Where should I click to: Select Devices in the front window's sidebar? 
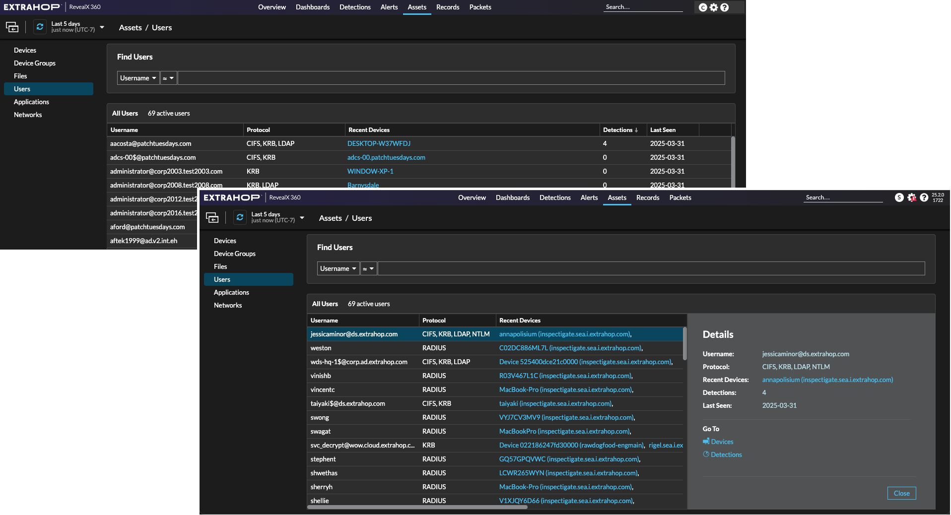pos(249,241)
